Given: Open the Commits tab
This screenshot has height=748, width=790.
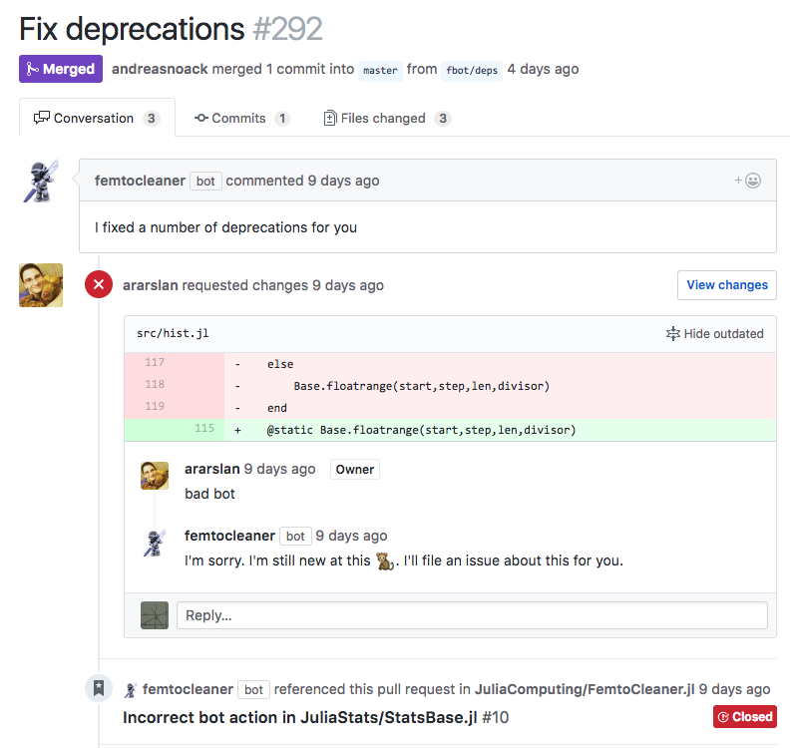Looking at the screenshot, I should point(241,118).
